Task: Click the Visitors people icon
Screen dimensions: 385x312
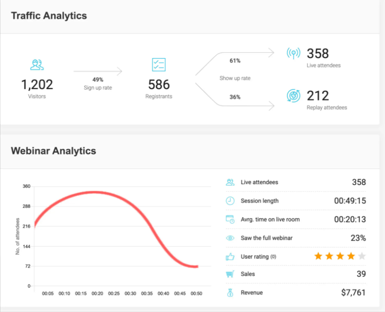Action: (x=37, y=65)
